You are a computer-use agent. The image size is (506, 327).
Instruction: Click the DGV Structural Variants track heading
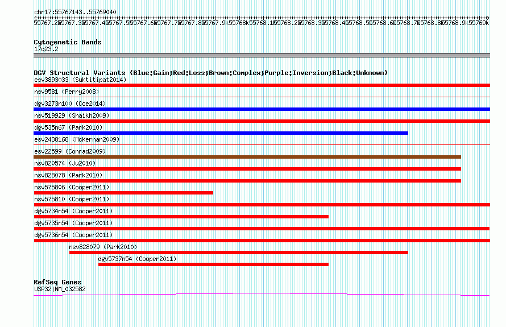[x=210, y=73]
